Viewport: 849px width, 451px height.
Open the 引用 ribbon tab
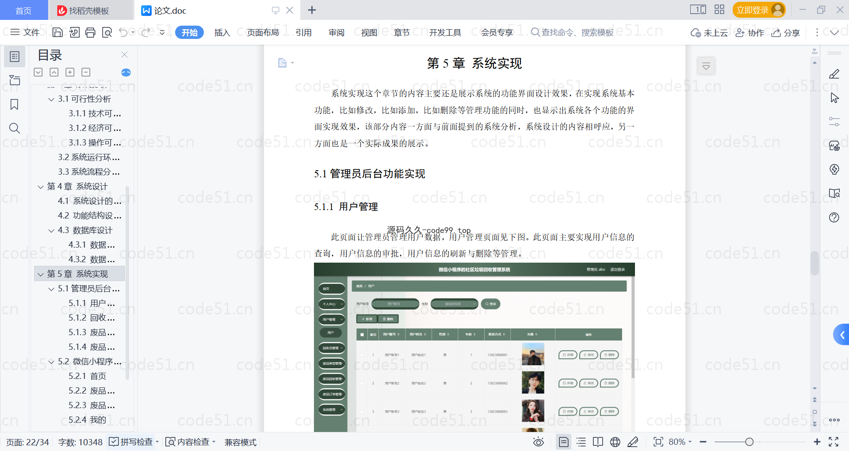(x=304, y=33)
